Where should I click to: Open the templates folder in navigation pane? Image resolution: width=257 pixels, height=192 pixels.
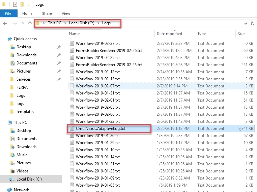pos(25,112)
